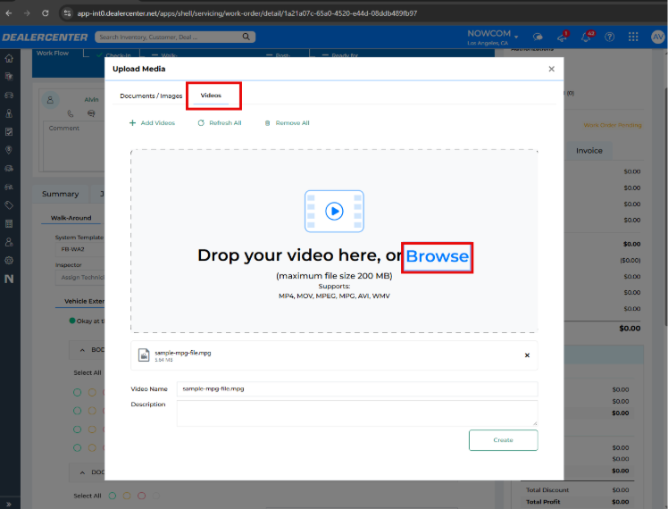
Task: Open the calculator sidebar icon
Action: click(9, 223)
